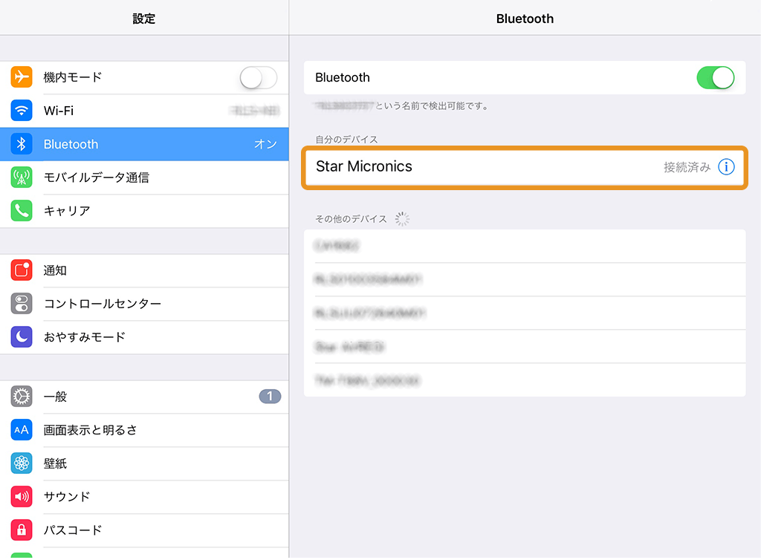Tap the last blurred device in other devices
The image size is (761, 560).
(525, 380)
